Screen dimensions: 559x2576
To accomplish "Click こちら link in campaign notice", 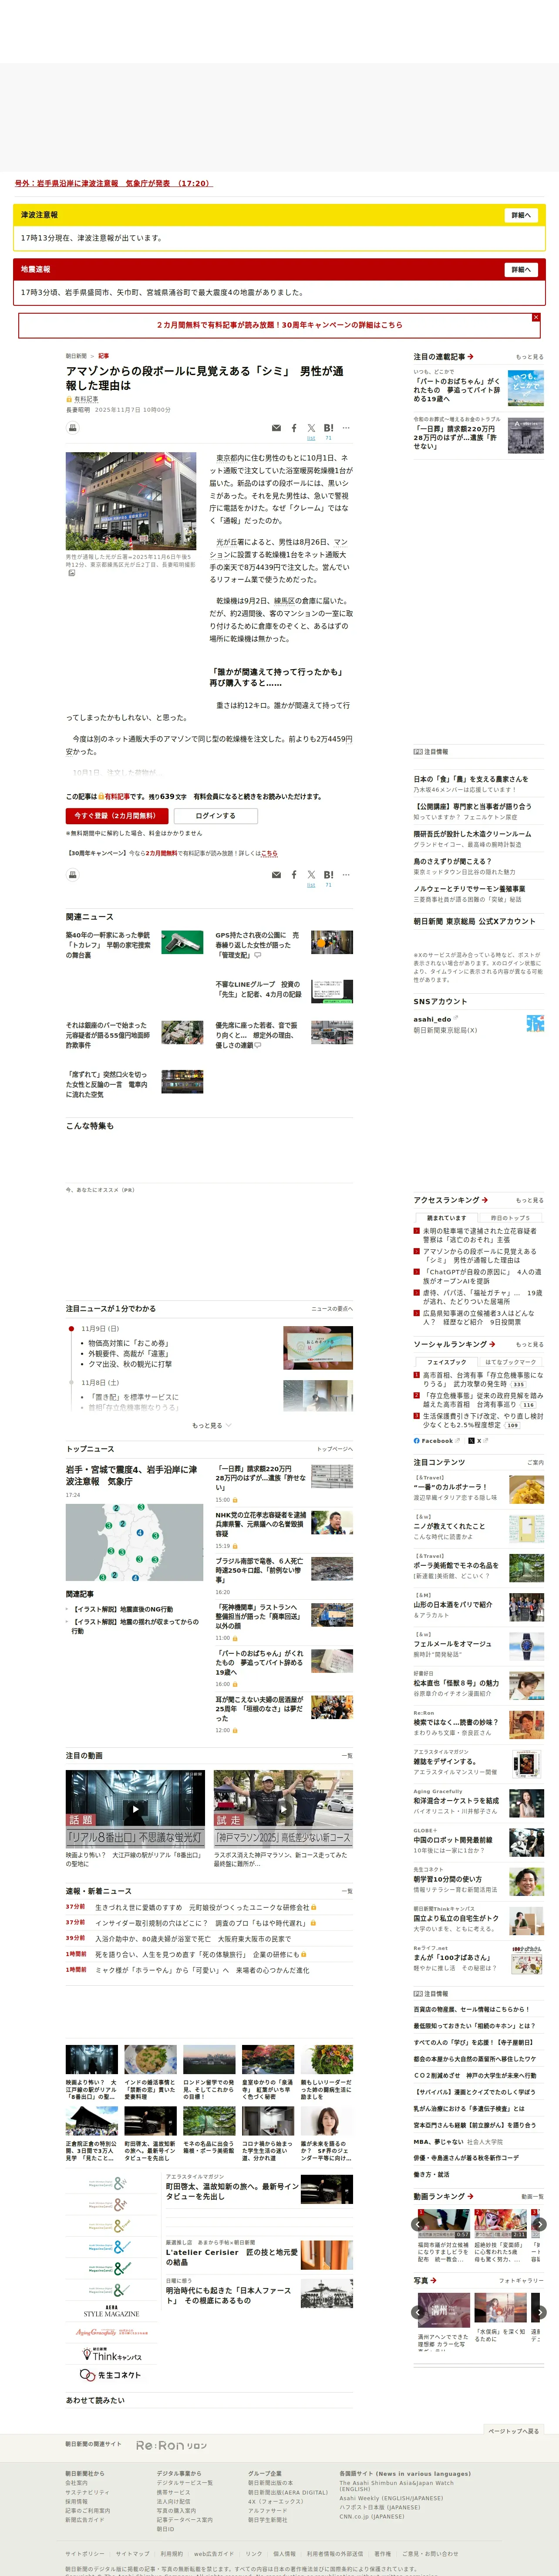I will click(270, 853).
